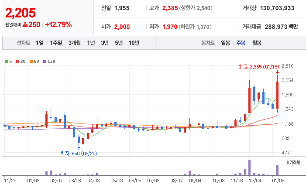Viewport: 306px width, 188px height.
Task: Click the 상한가 2,540 text
Action: tap(196, 8)
